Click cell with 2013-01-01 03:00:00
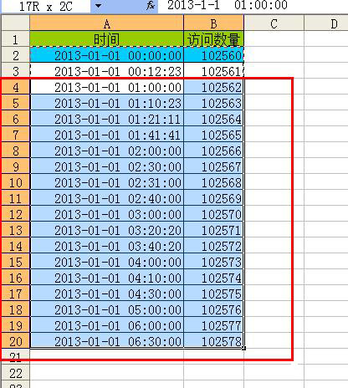348x388 pixels. (106, 214)
